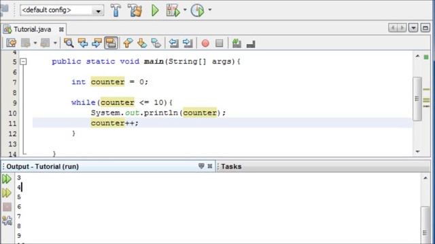
Task: Click line number 9 in gutter
Action: pos(14,103)
